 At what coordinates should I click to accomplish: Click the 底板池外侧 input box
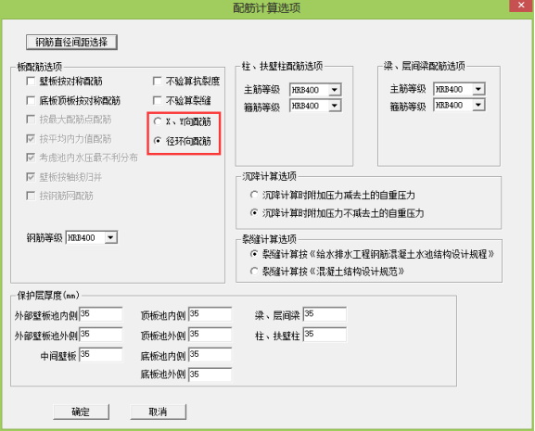point(210,374)
